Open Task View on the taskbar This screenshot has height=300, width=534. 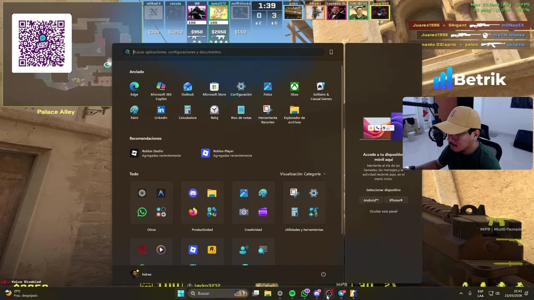pos(256,293)
